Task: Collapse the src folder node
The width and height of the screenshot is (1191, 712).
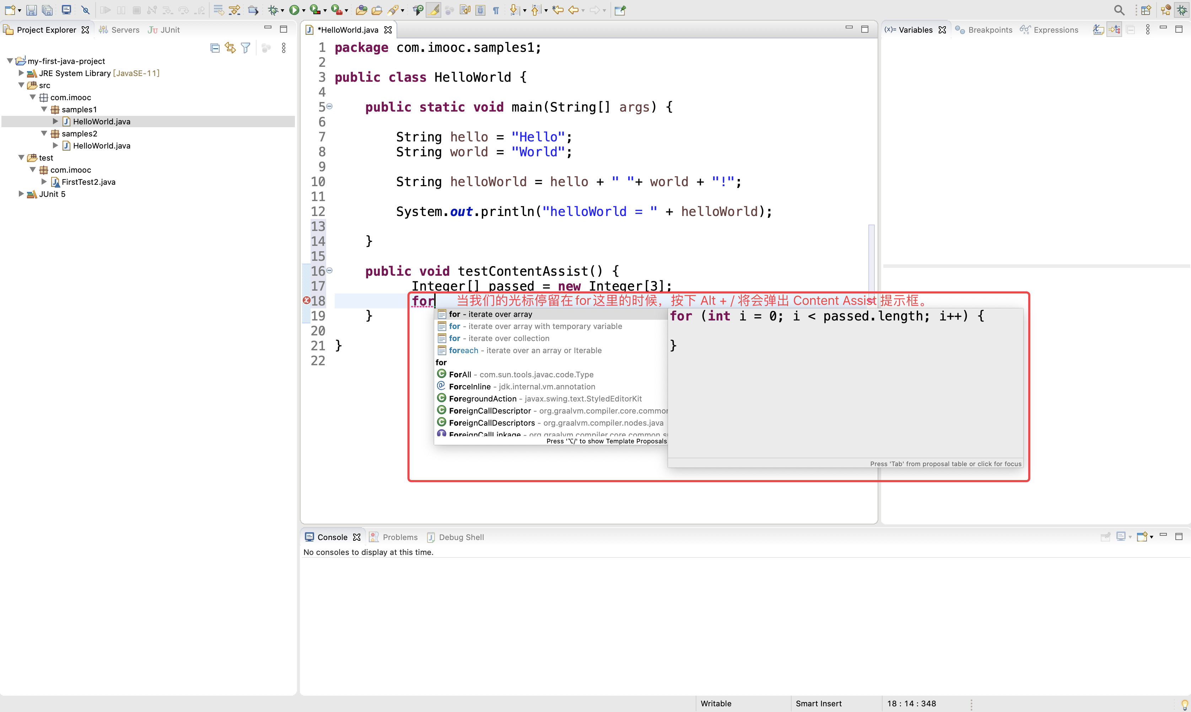Action: 21,85
